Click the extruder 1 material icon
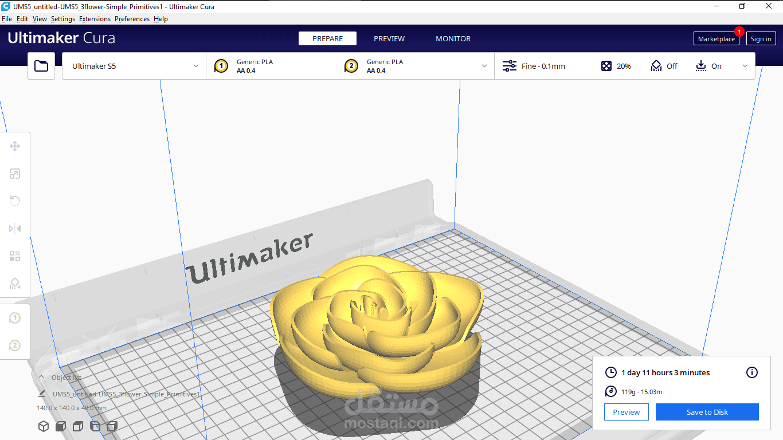Viewport: 783px width, 440px height. point(221,66)
